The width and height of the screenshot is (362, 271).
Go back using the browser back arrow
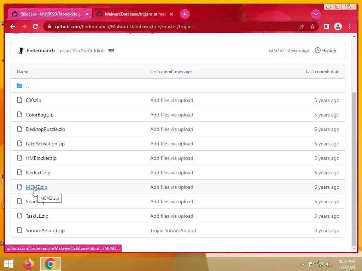point(13,26)
